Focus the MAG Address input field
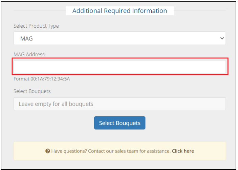This screenshot has width=238, height=170. [120, 66]
